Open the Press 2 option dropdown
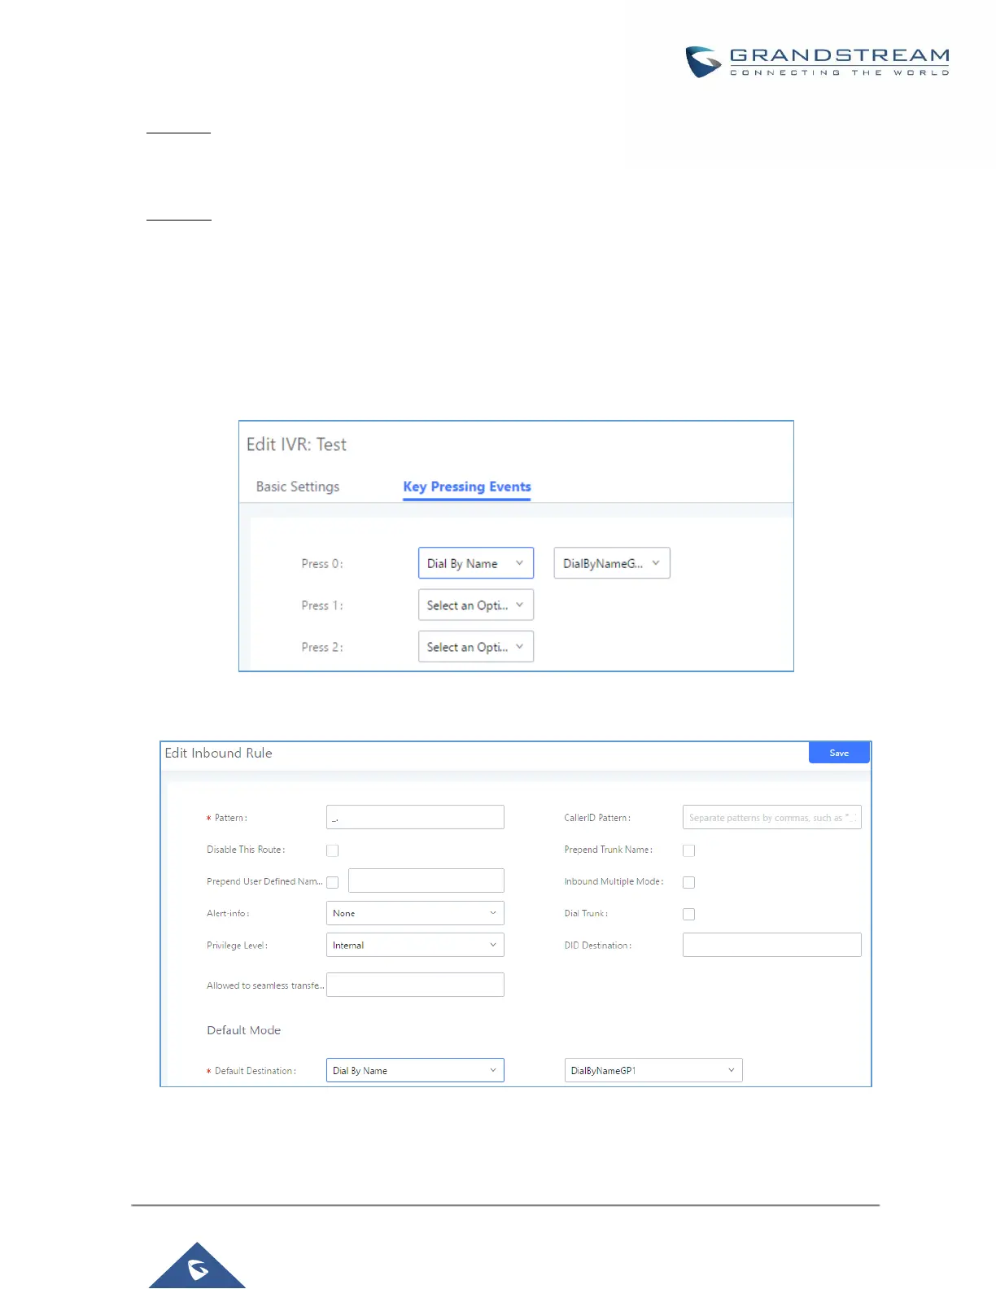The image size is (996, 1289). pyautogui.click(x=476, y=646)
